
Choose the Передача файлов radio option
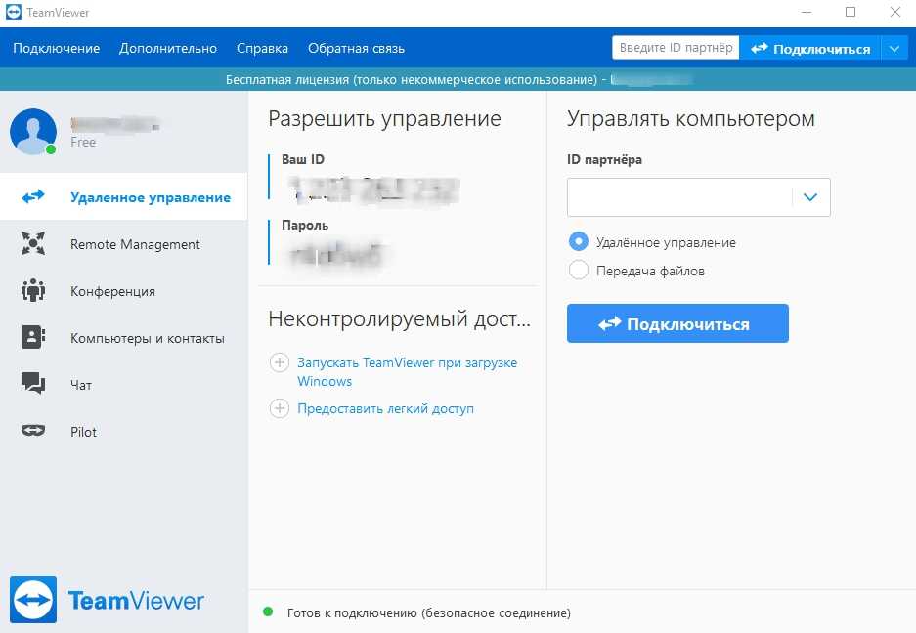point(578,271)
